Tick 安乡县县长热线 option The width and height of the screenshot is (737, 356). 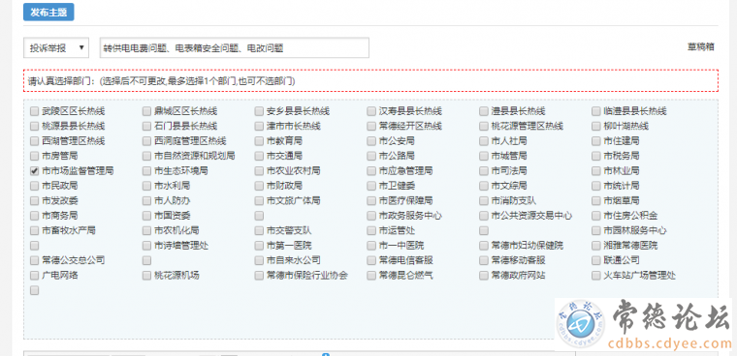coord(259,111)
